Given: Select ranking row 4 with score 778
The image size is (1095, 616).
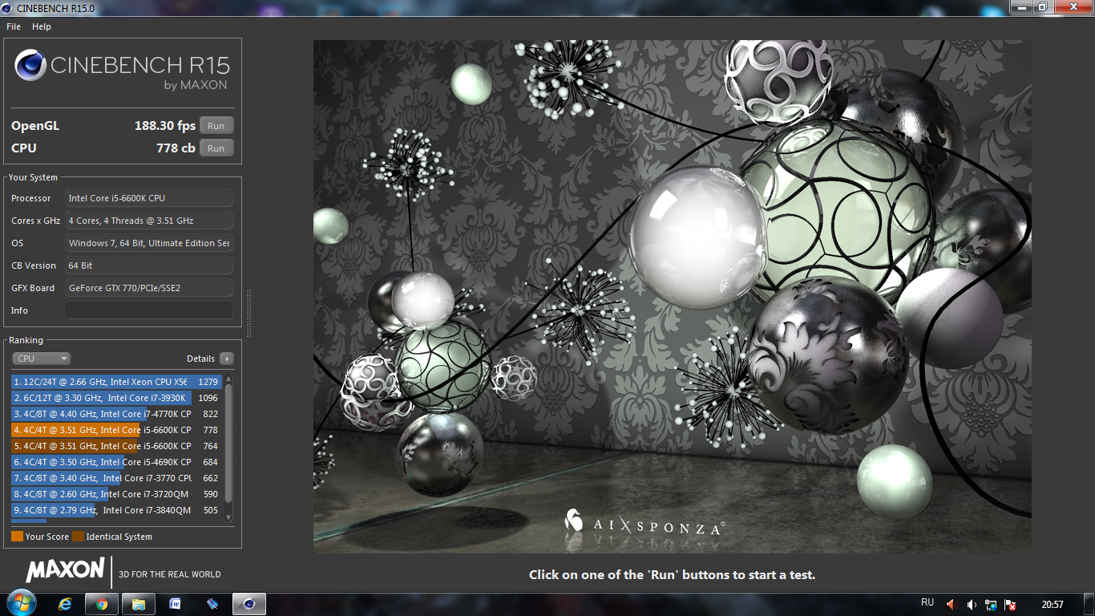Looking at the screenshot, I should point(116,430).
